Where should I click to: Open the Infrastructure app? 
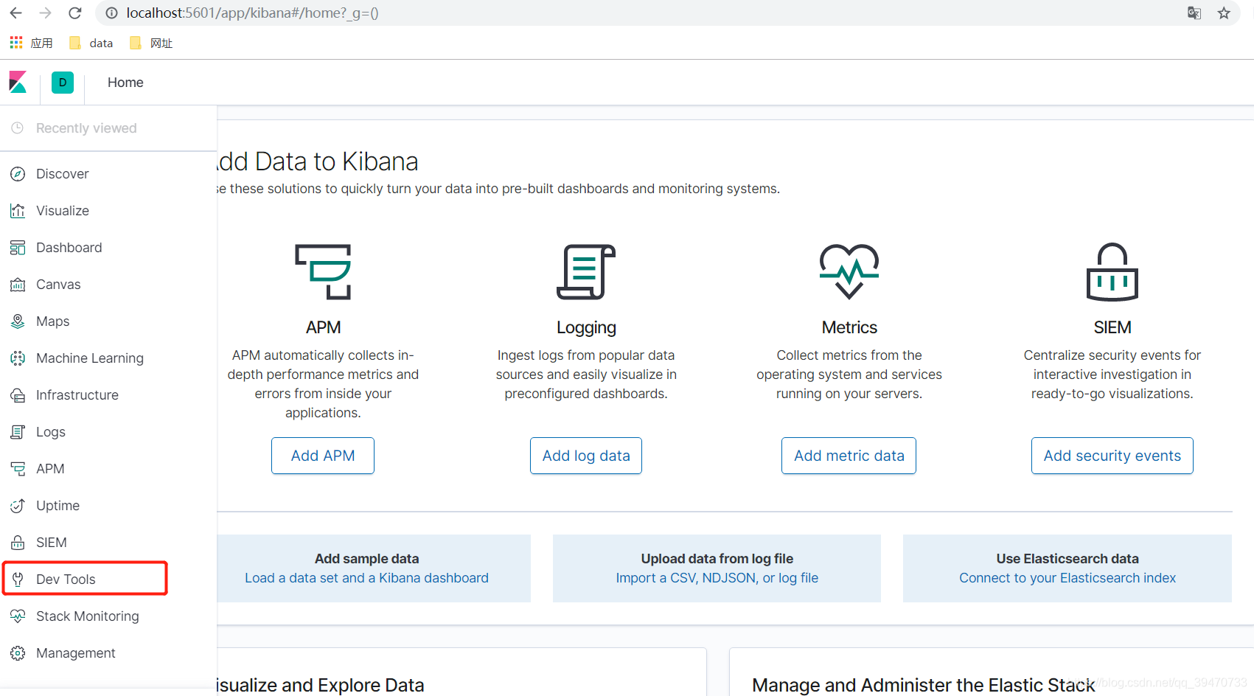tap(77, 394)
